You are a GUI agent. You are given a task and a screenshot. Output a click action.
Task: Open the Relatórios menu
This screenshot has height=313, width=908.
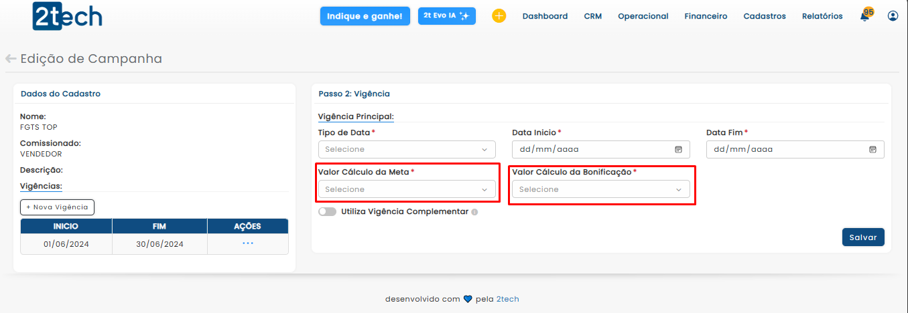[822, 16]
